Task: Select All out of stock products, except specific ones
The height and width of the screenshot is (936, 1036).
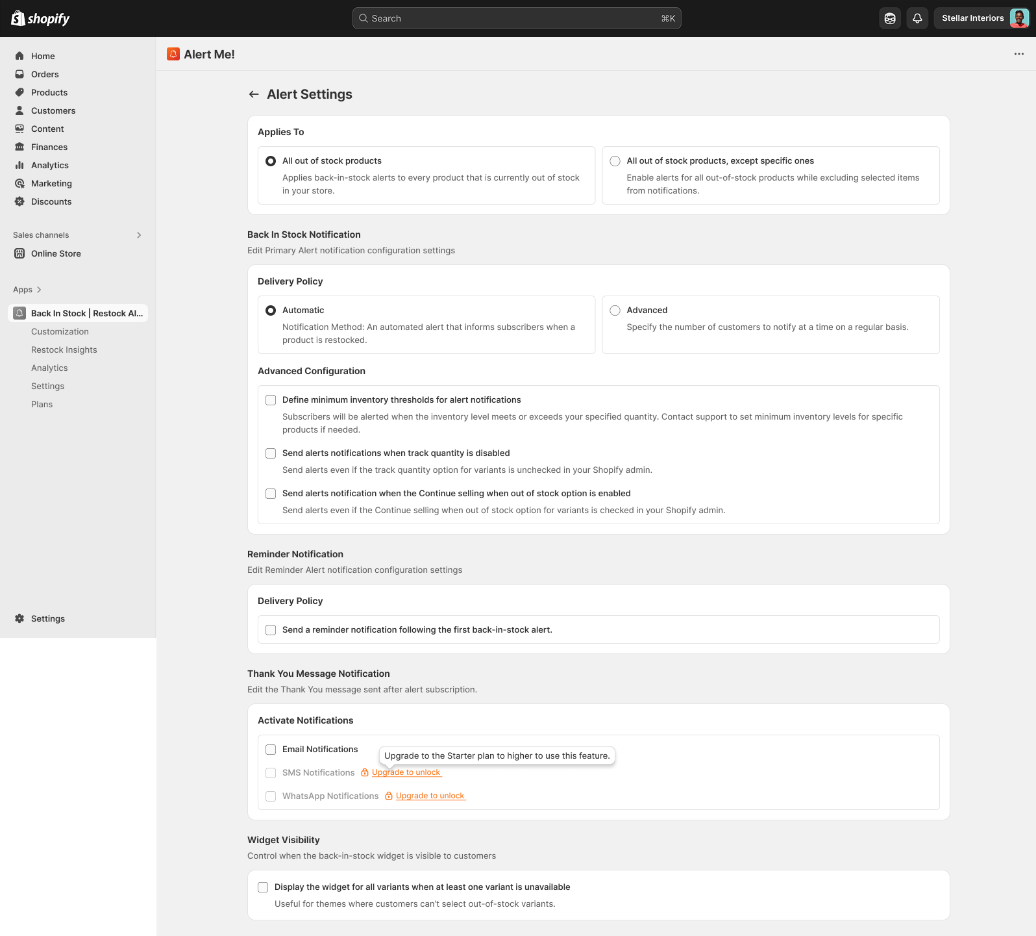Action: click(615, 161)
